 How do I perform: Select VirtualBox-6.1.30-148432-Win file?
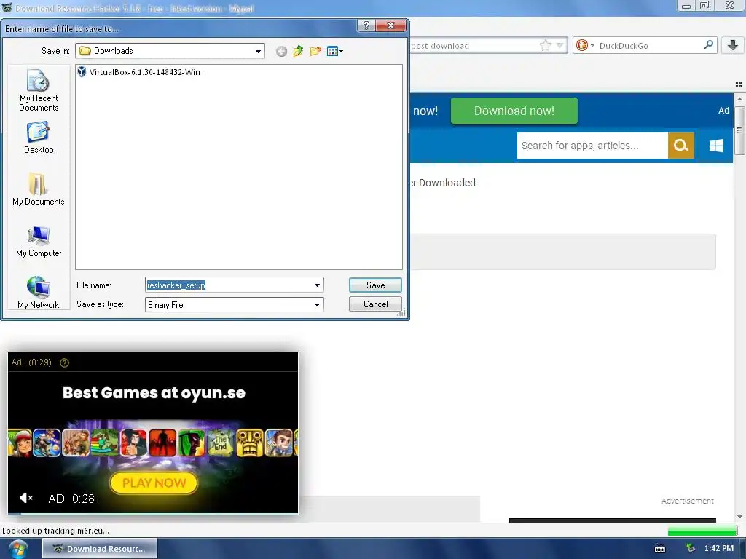(139, 72)
